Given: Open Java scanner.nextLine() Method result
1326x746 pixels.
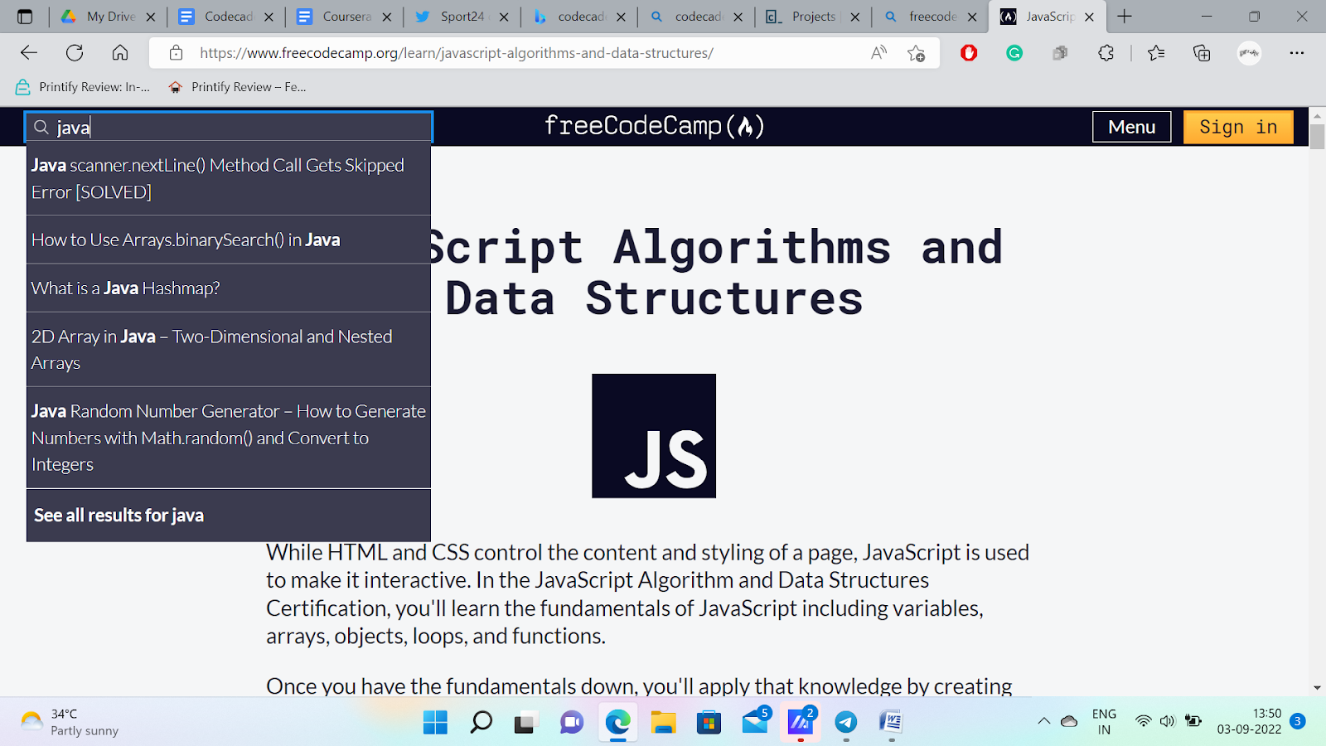Looking at the screenshot, I should coord(229,179).
